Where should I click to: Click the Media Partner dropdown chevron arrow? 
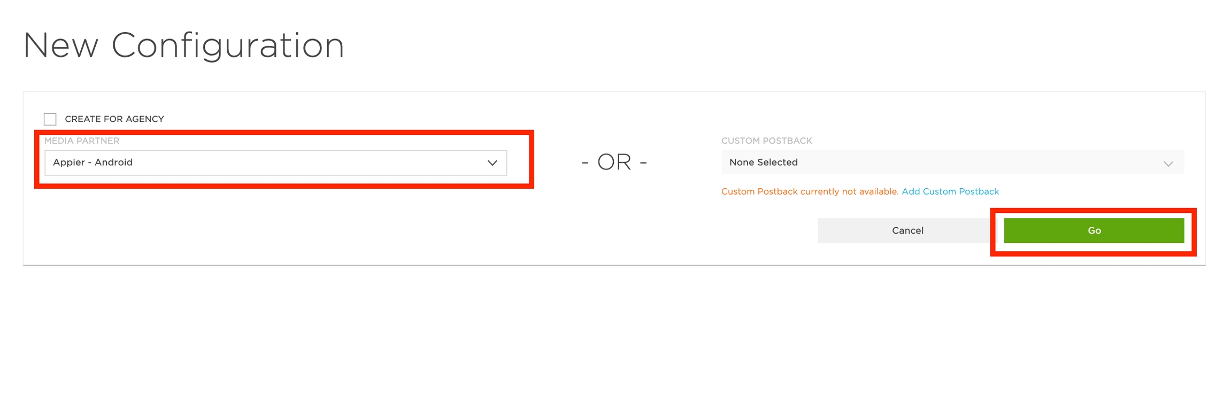[492, 163]
